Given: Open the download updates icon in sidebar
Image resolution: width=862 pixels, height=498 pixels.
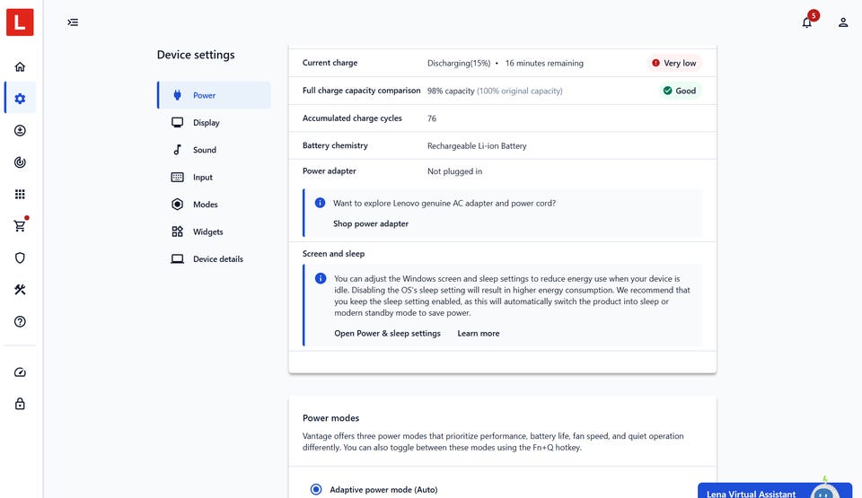Looking at the screenshot, I should point(20,130).
